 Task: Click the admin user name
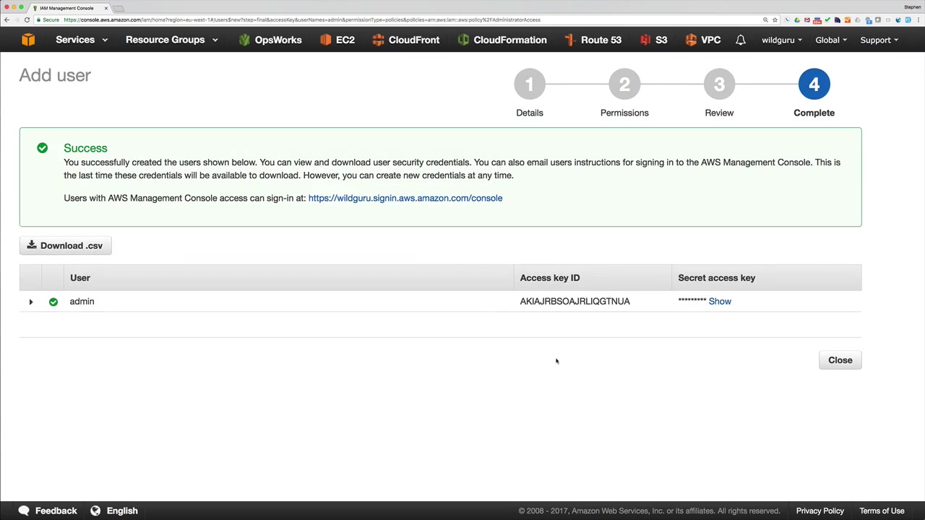coord(82,301)
